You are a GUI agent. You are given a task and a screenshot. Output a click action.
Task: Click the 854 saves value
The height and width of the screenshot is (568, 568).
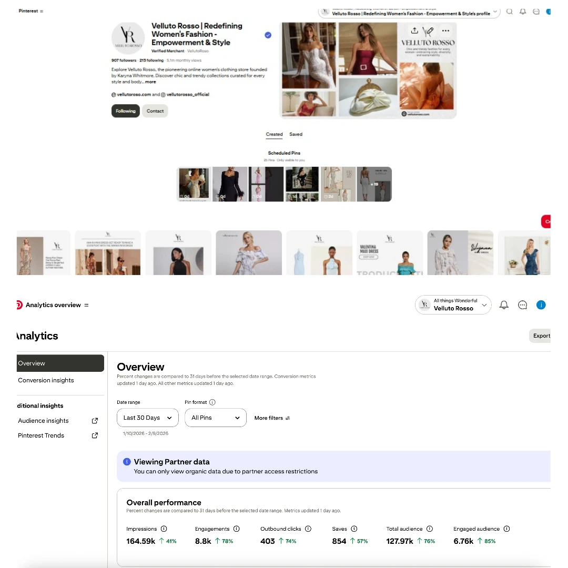[339, 541]
